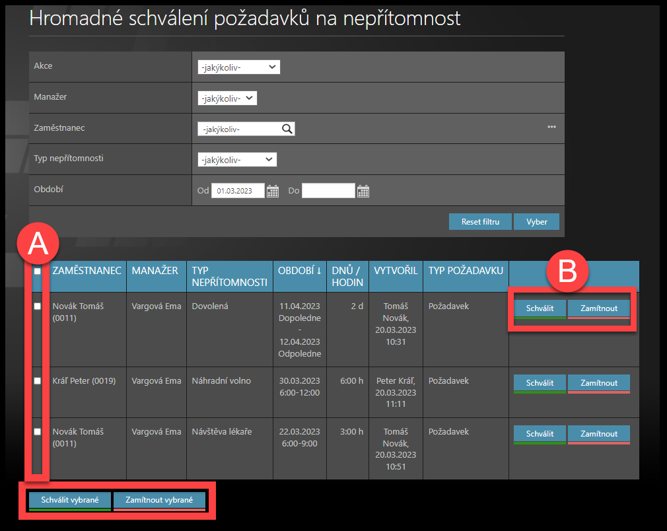Approve the Dovolená request with Schválit
The height and width of the screenshot is (531, 667).
click(x=540, y=308)
